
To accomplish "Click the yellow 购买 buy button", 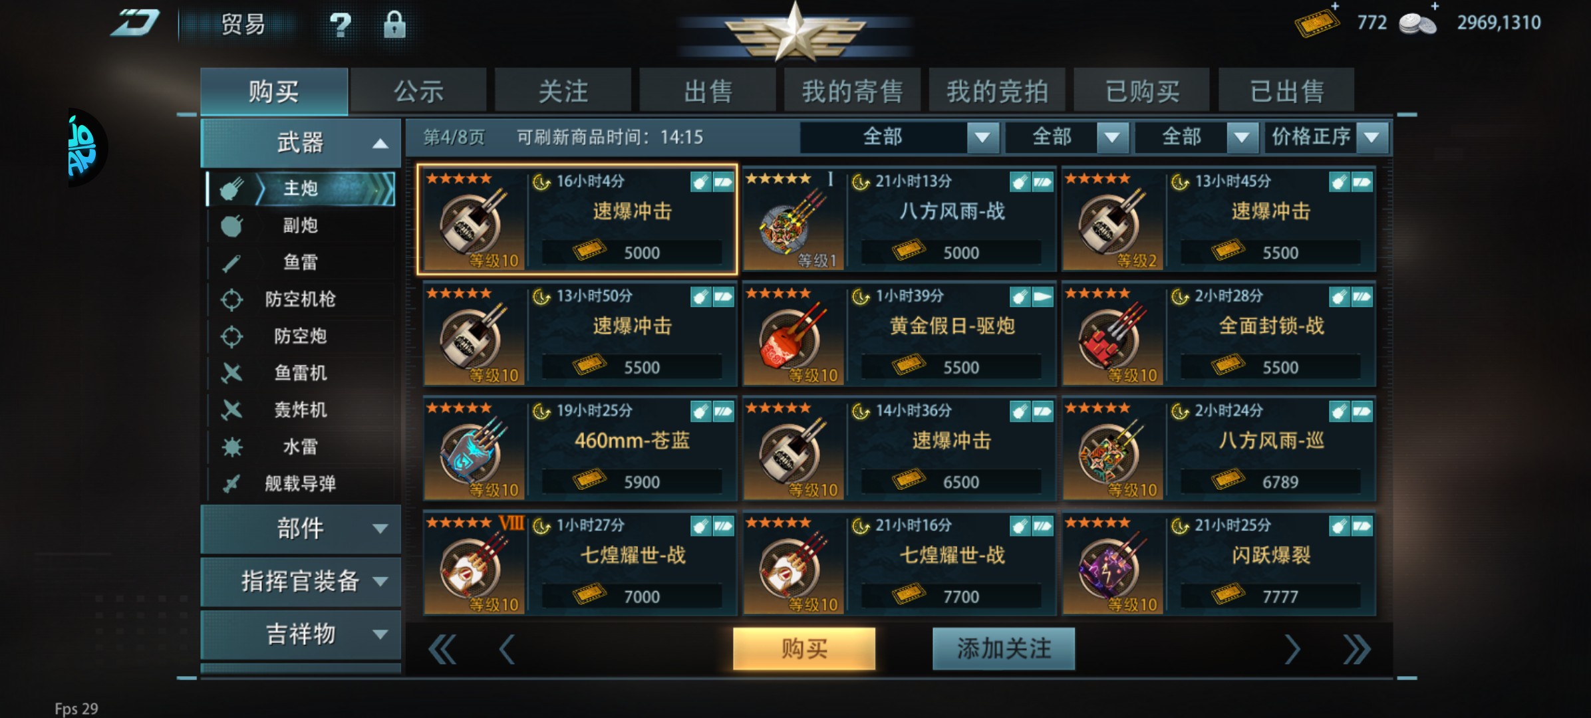I will tap(804, 648).
